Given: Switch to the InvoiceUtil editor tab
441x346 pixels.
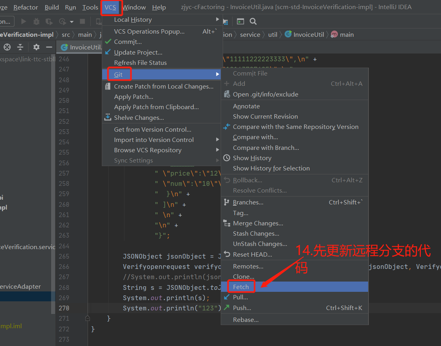Looking at the screenshot, I should coord(81,47).
